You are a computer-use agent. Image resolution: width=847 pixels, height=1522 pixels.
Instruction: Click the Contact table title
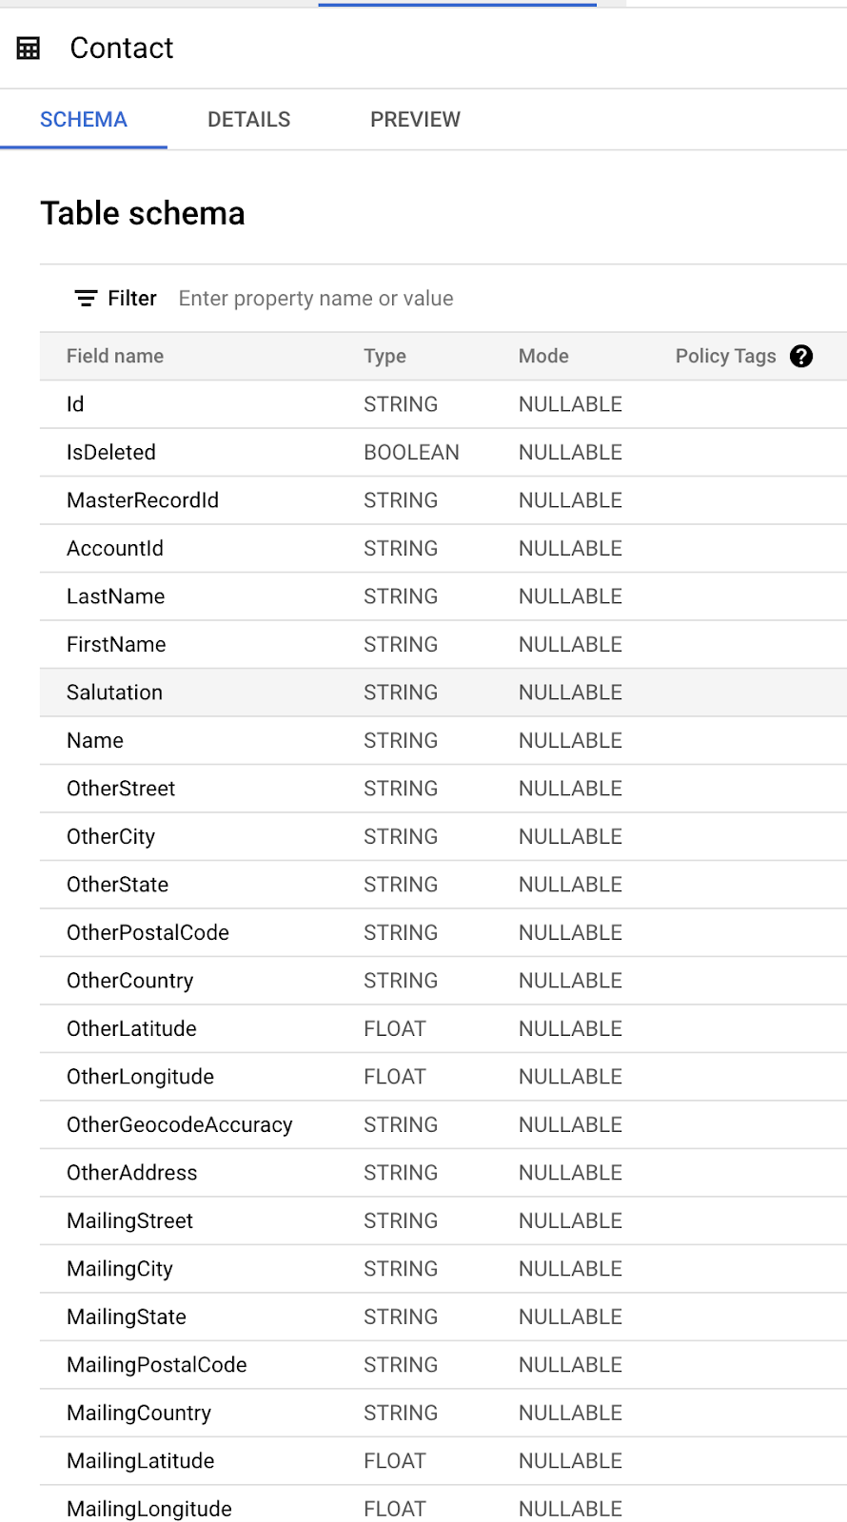[x=122, y=49]
